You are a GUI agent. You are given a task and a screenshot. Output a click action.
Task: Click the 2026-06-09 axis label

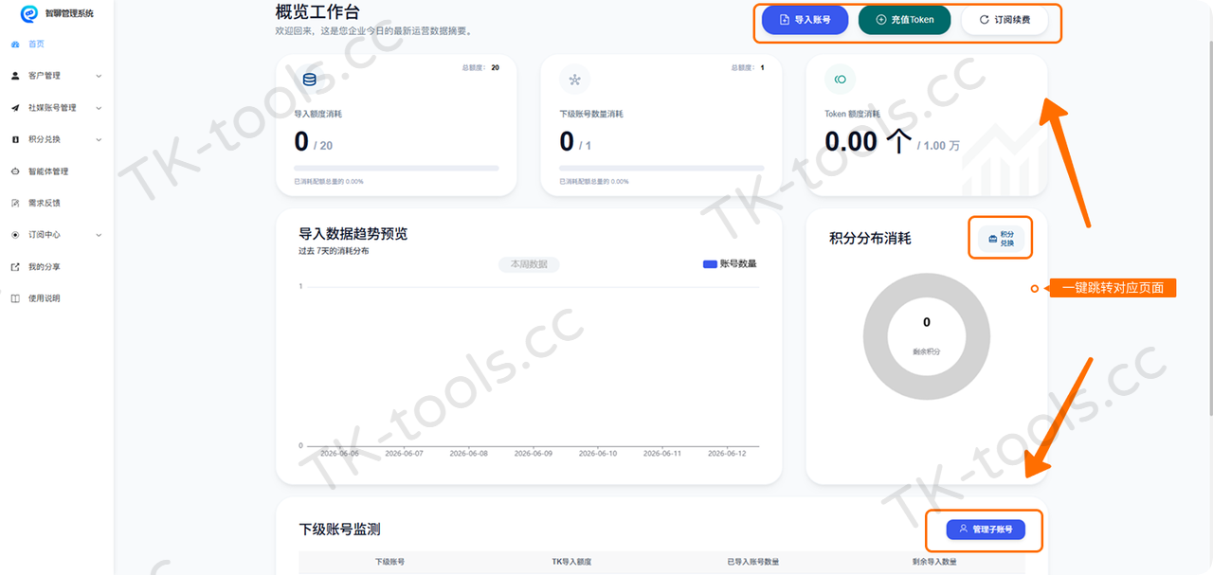click(533, 454)
